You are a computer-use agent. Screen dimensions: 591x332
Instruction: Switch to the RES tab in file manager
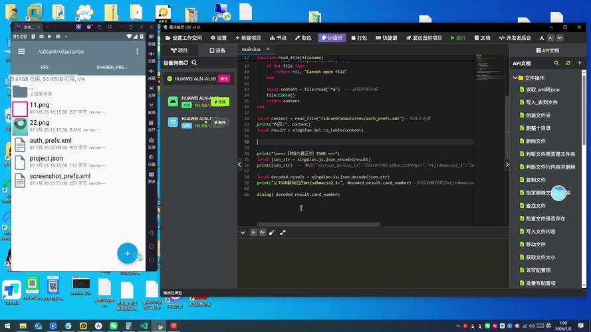(45, 67)
